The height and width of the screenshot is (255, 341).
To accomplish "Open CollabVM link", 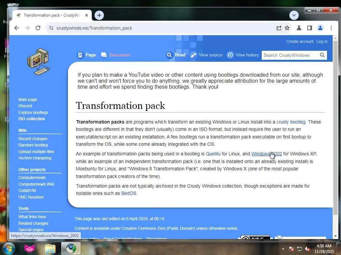I will [x=27, y=191].
